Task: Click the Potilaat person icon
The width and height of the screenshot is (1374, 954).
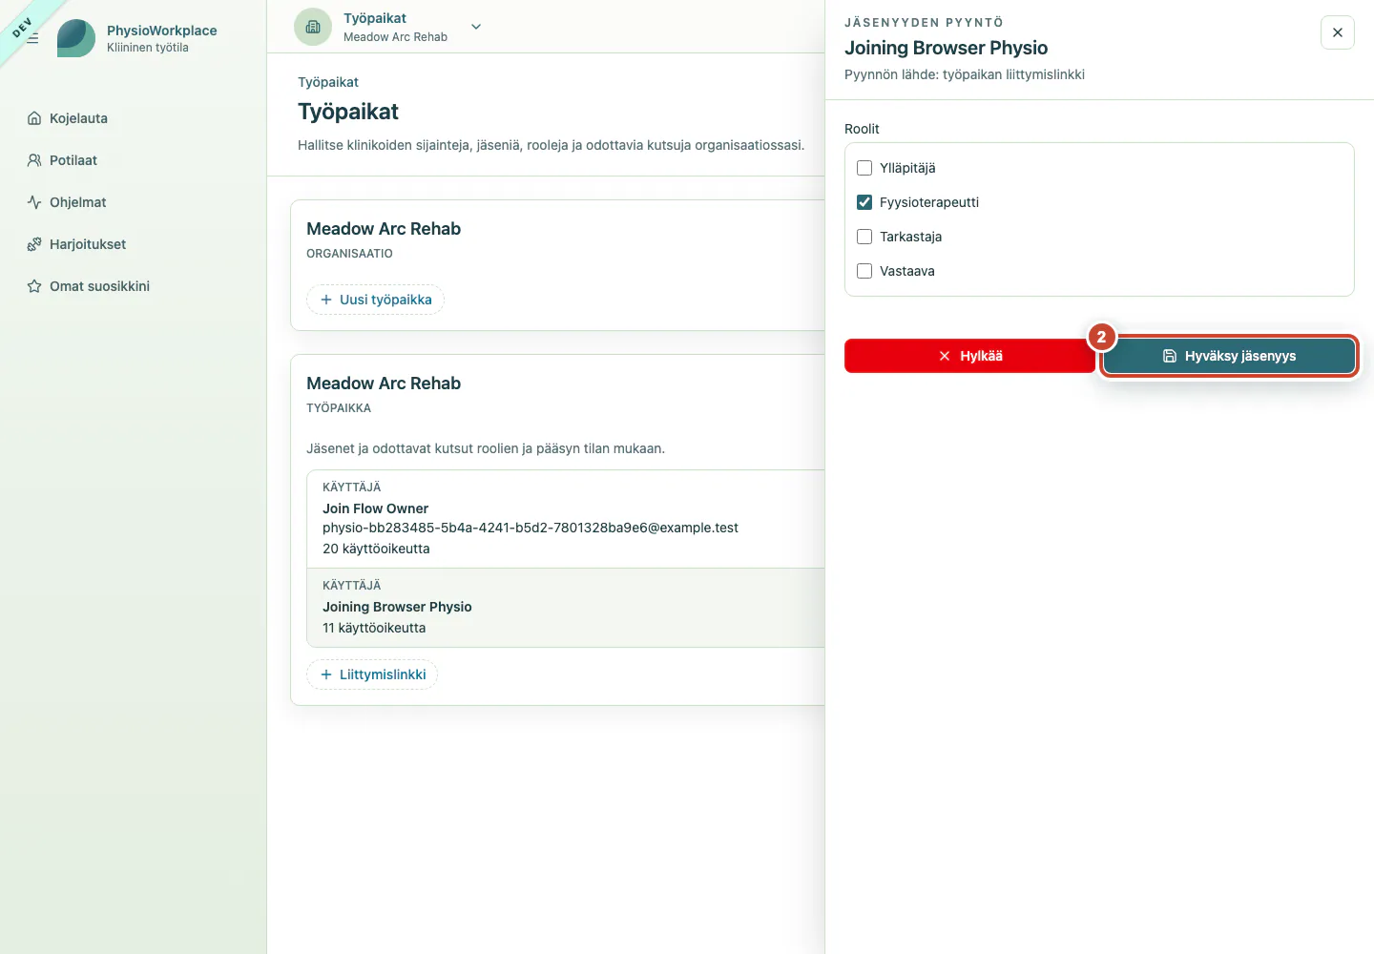Action: [x=34, y=160]
